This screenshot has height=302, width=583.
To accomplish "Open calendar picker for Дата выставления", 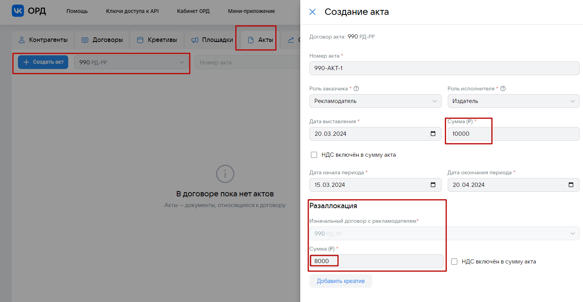I will (x=433, y=134).
